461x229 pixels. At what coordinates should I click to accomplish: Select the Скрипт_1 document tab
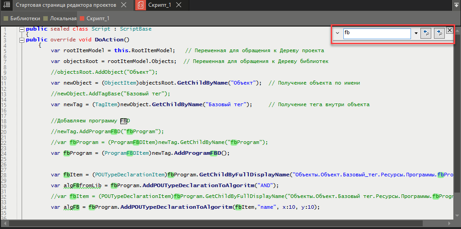[160, 5]
